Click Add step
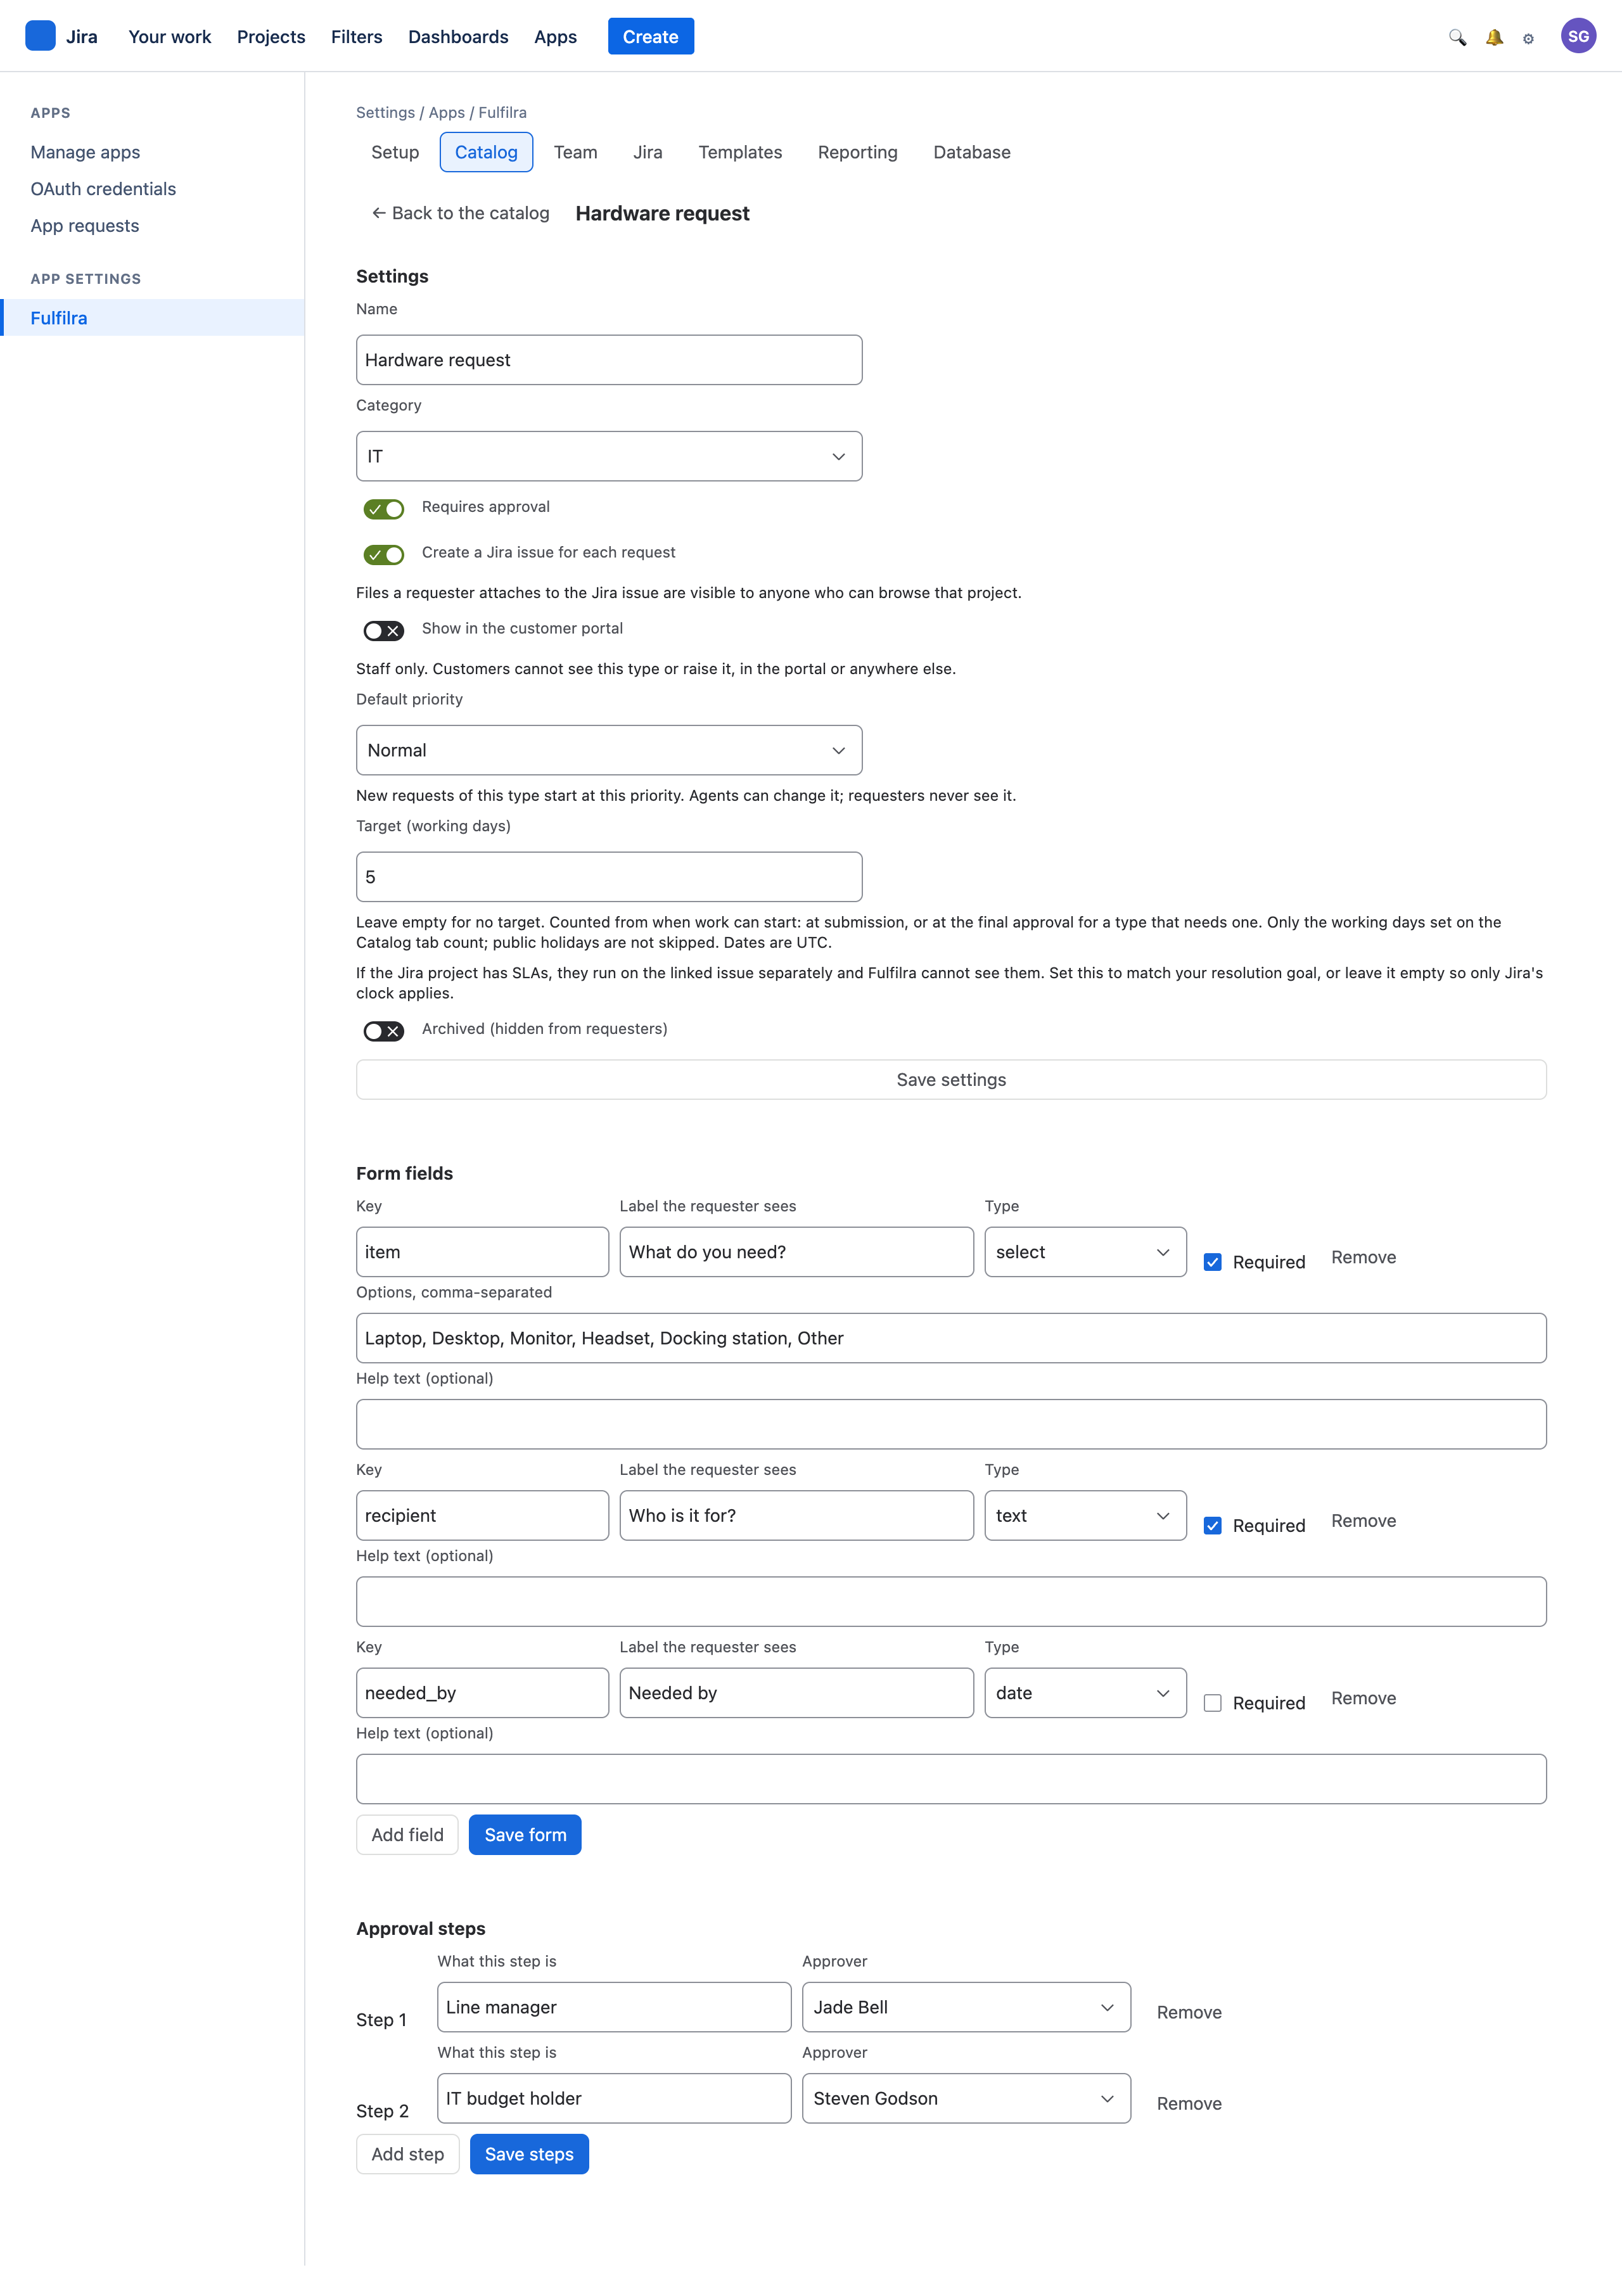1622x2296 pixels. point(407,2154)
